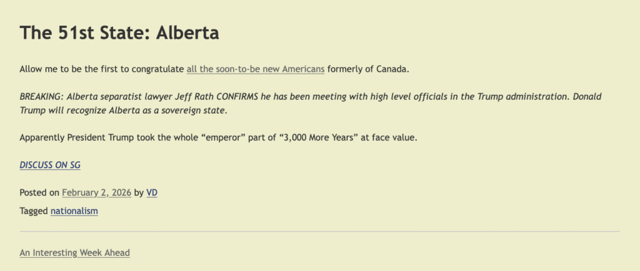
Task: Click the "Allow me to be the first" text
Action: tap(69, 69)
